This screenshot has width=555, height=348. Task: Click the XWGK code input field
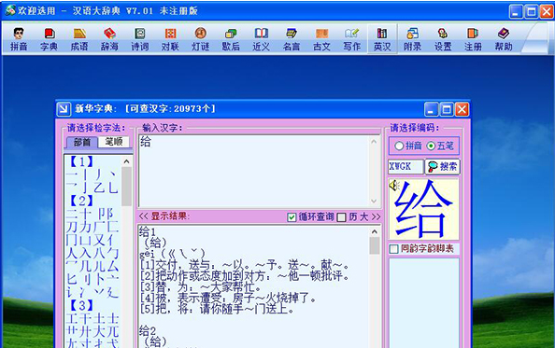pyautogui.click(x=406, y=166)
